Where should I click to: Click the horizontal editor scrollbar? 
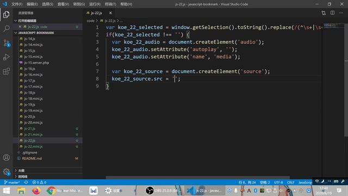pyautogui.click(x=197, y=177)
